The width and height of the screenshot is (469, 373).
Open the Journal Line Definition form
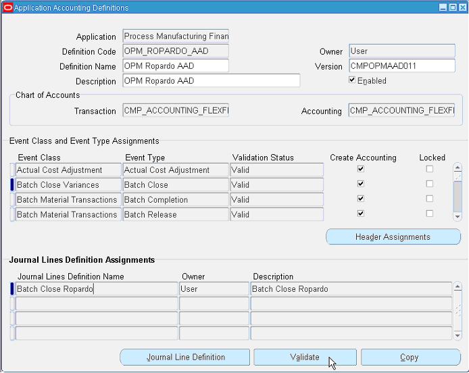185,357
